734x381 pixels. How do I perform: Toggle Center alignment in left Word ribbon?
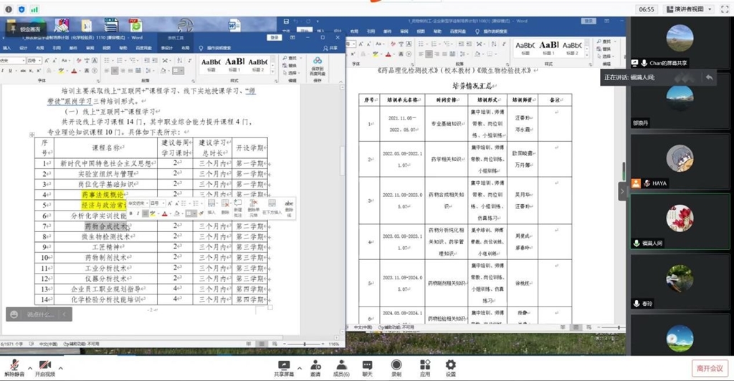pyautogui.click(x=115, y=71)
